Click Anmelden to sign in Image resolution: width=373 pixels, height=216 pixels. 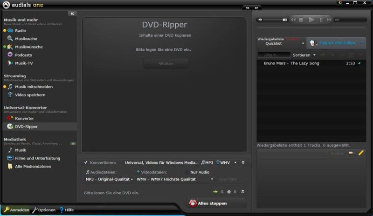(x=16, y=210)
